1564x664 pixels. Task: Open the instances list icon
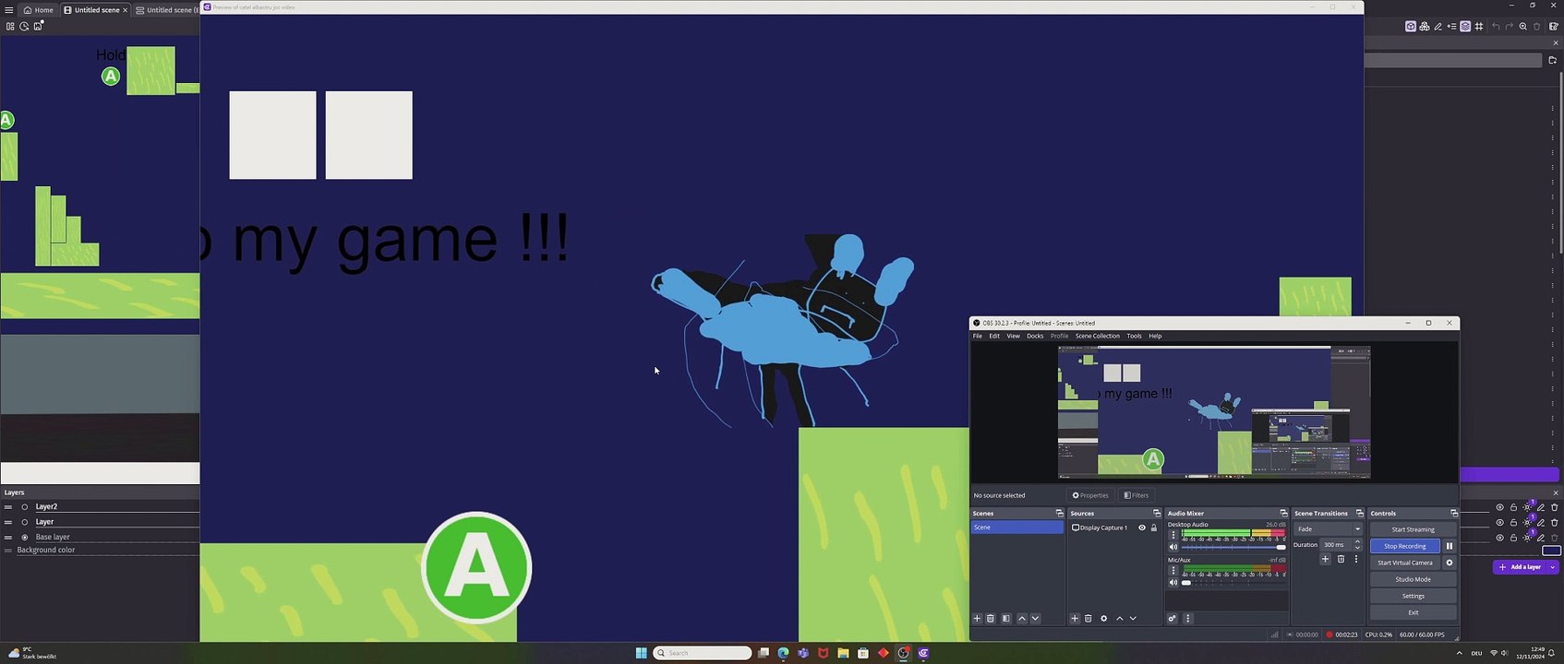coord(1451,27)
